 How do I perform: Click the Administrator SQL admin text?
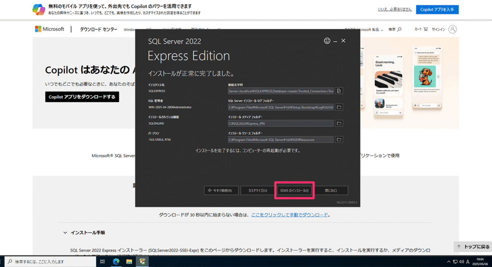coord(170,107)
